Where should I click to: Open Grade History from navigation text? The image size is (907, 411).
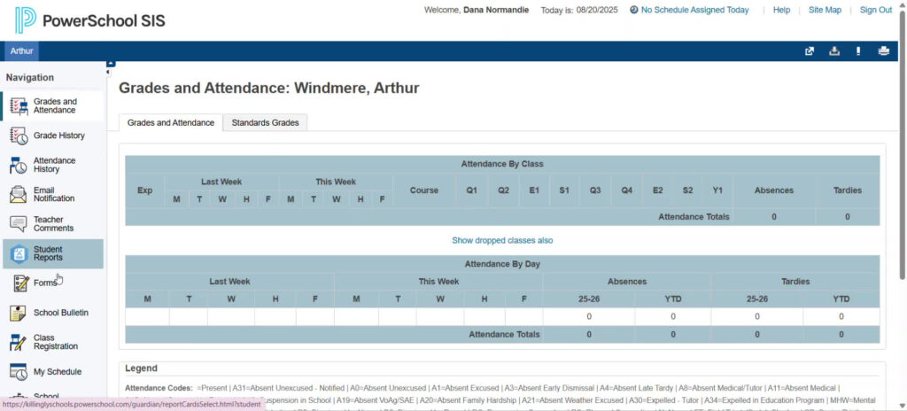click(59, 136)
